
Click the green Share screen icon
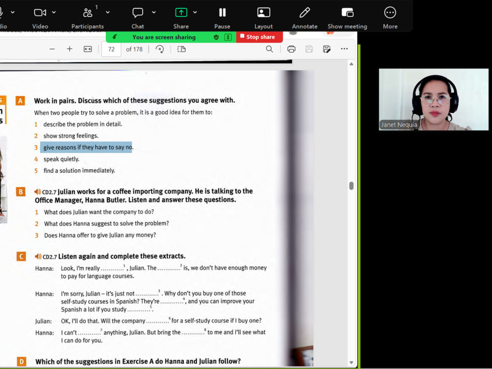[181, 13]
